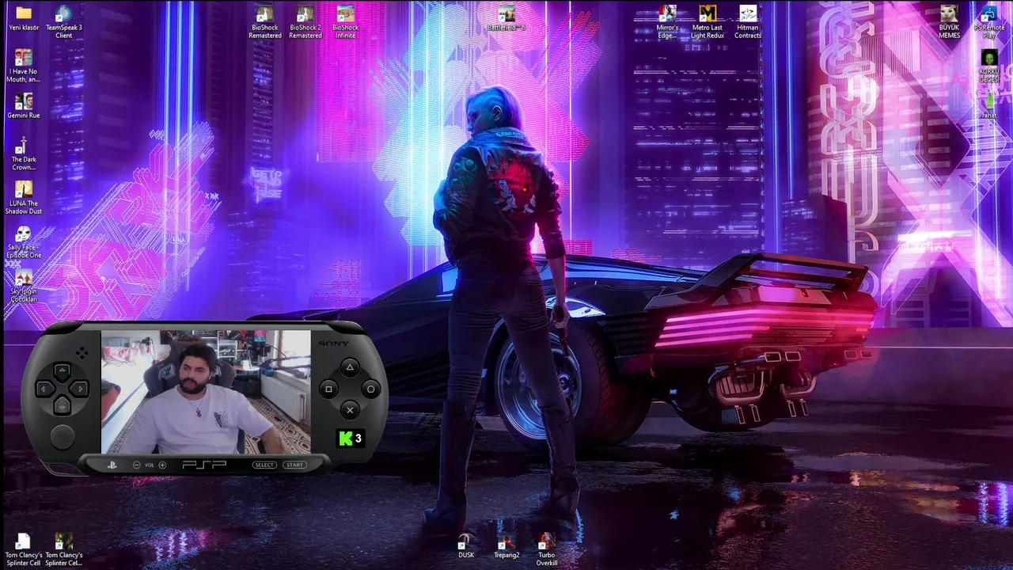The image size is (1013, 570).
Task: Click the BioShock Remastered shortcut, not BioShock 2
Action: click(265, 13)
